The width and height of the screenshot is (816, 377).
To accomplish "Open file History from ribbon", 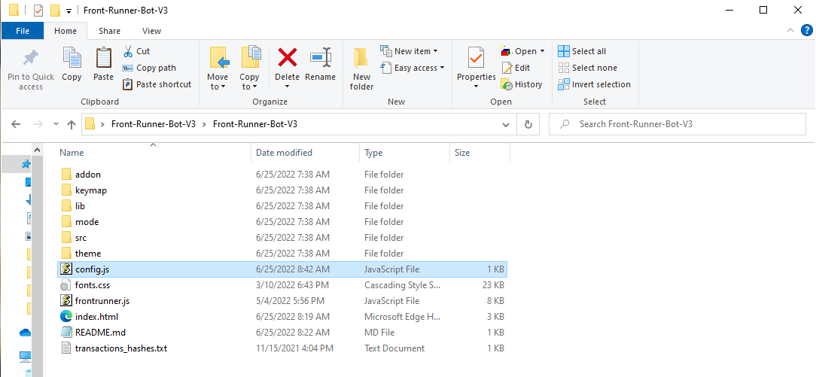I will [x=522, y=84].
